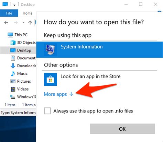
Task: Click the Explorer title bar system icon
Action: click(5, 4)
